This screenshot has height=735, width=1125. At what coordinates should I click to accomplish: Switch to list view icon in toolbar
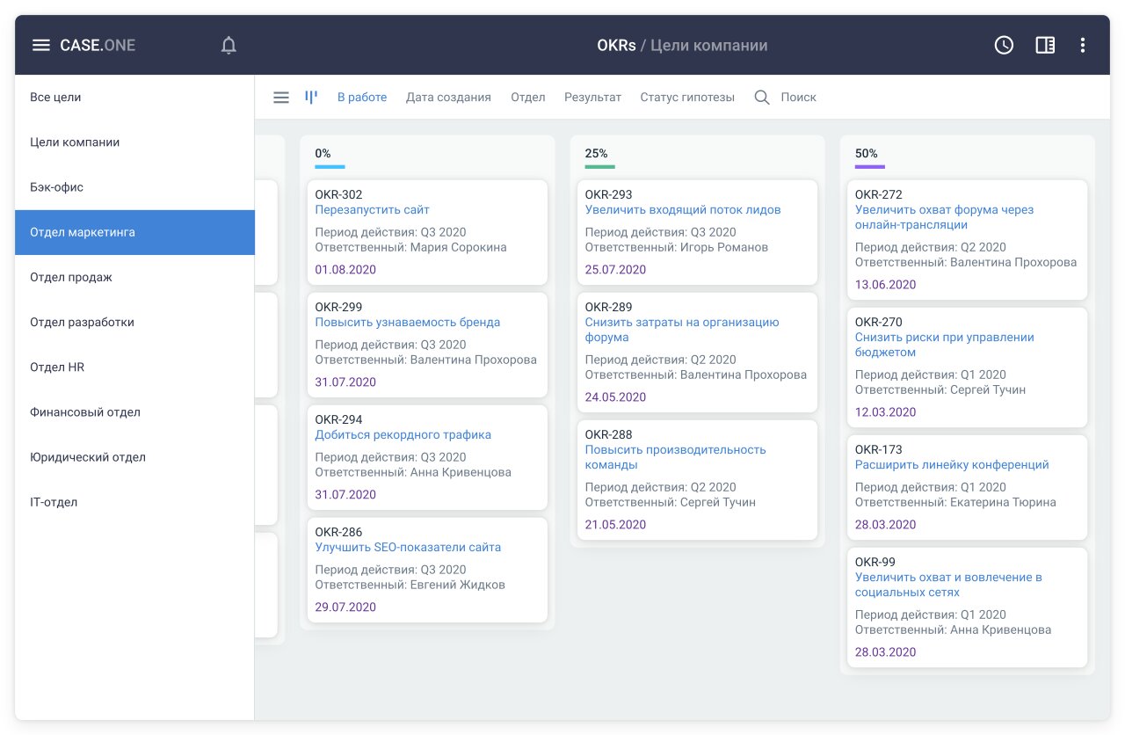(281, 98)
